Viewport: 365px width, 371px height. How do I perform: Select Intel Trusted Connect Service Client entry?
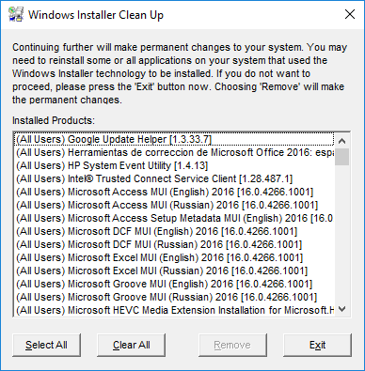pos(174,178)
